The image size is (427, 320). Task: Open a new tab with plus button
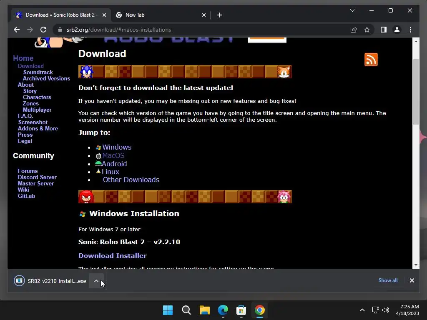point(220,15)
